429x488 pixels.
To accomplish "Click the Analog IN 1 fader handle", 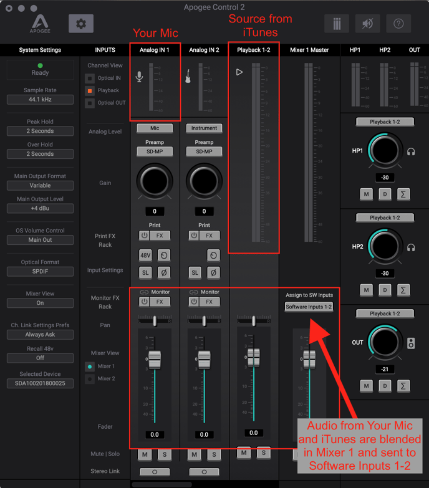I will tap(155, 360).
